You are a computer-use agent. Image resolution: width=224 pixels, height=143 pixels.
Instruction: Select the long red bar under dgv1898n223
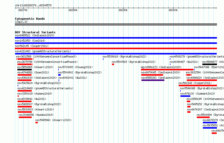pyautogui.click(x=167, y=70)
